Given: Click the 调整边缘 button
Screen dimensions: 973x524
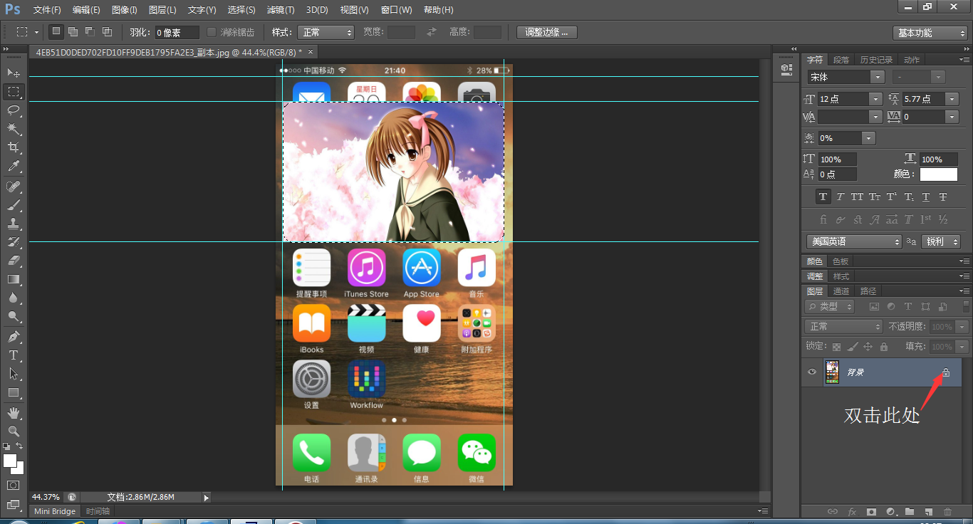Looking at the screenshot, I should tap(547, 32).
